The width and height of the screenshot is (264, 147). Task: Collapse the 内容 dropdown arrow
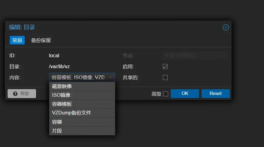111,78
